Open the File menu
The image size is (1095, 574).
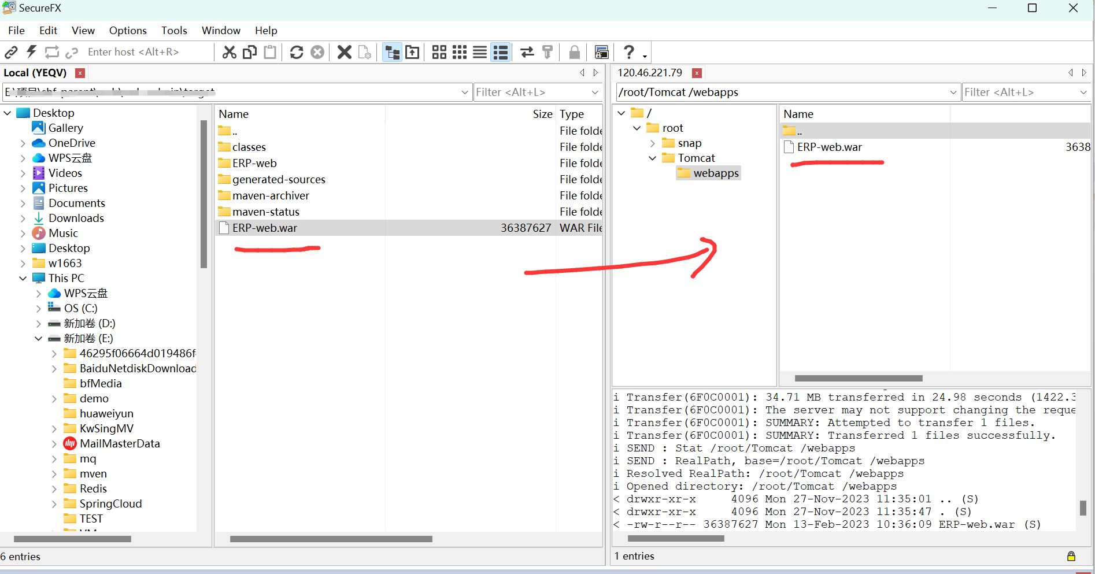click(x=16, y=31)
